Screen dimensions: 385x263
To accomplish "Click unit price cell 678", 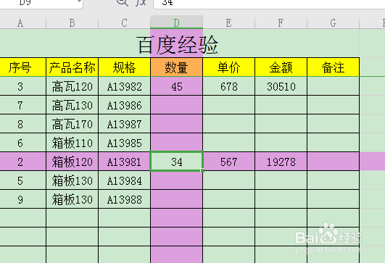I will pos(229,86).
